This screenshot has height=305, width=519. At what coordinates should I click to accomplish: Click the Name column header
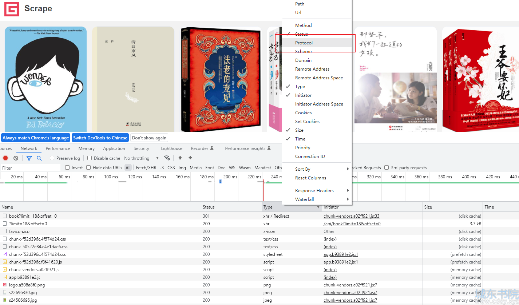click(x=100, y=207)
